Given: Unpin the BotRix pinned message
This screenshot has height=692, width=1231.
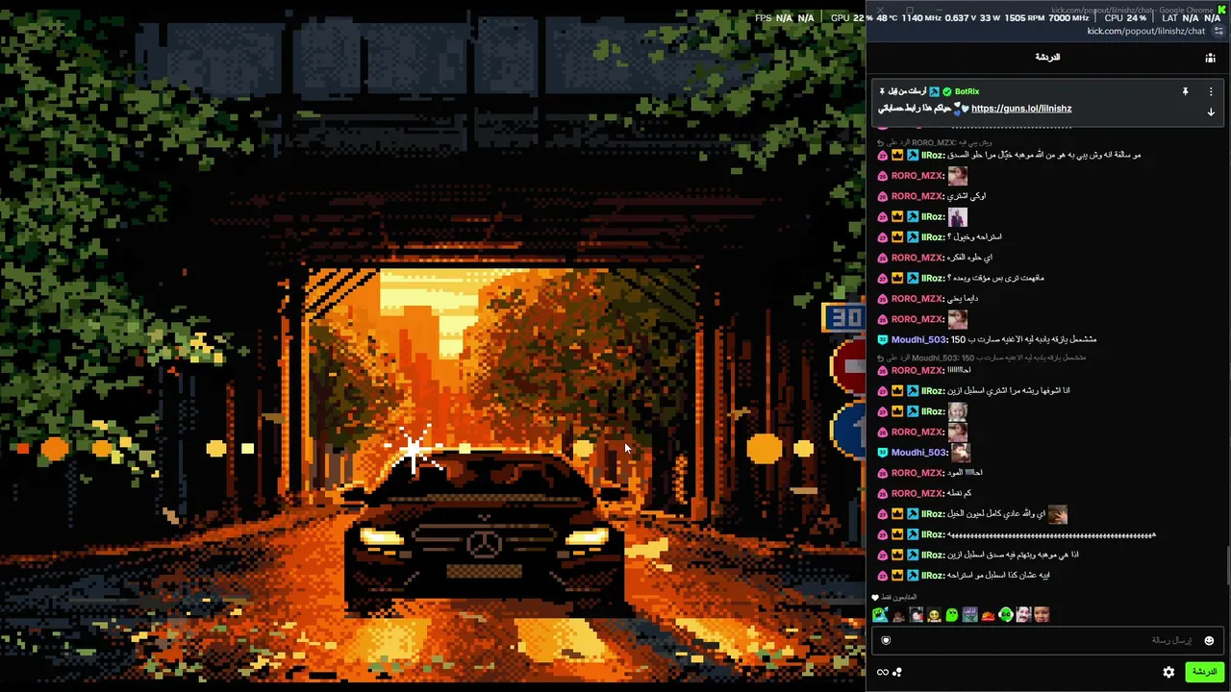Looking at the screenshot, I should click(1185, 91).
